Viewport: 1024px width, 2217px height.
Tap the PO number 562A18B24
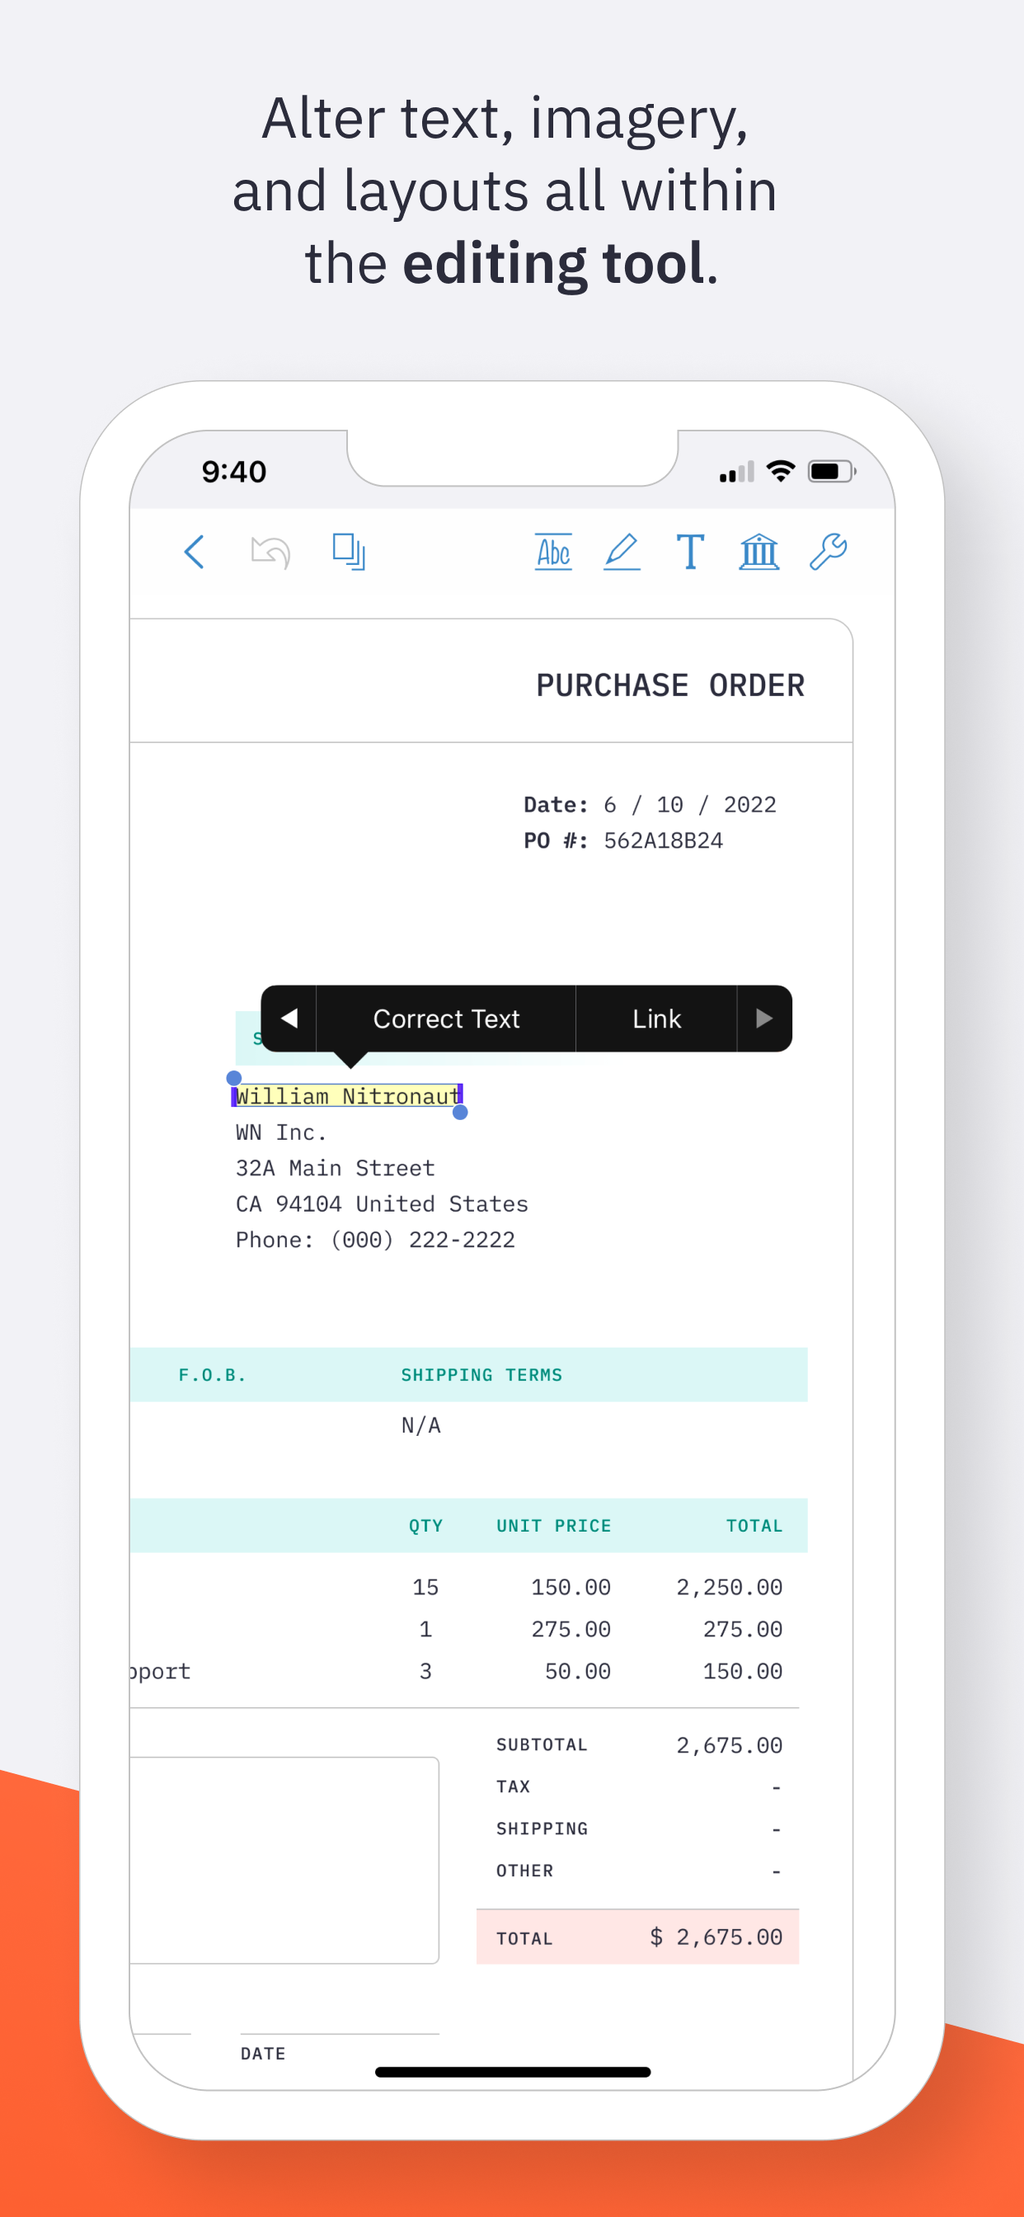click(x=663, y=840)
